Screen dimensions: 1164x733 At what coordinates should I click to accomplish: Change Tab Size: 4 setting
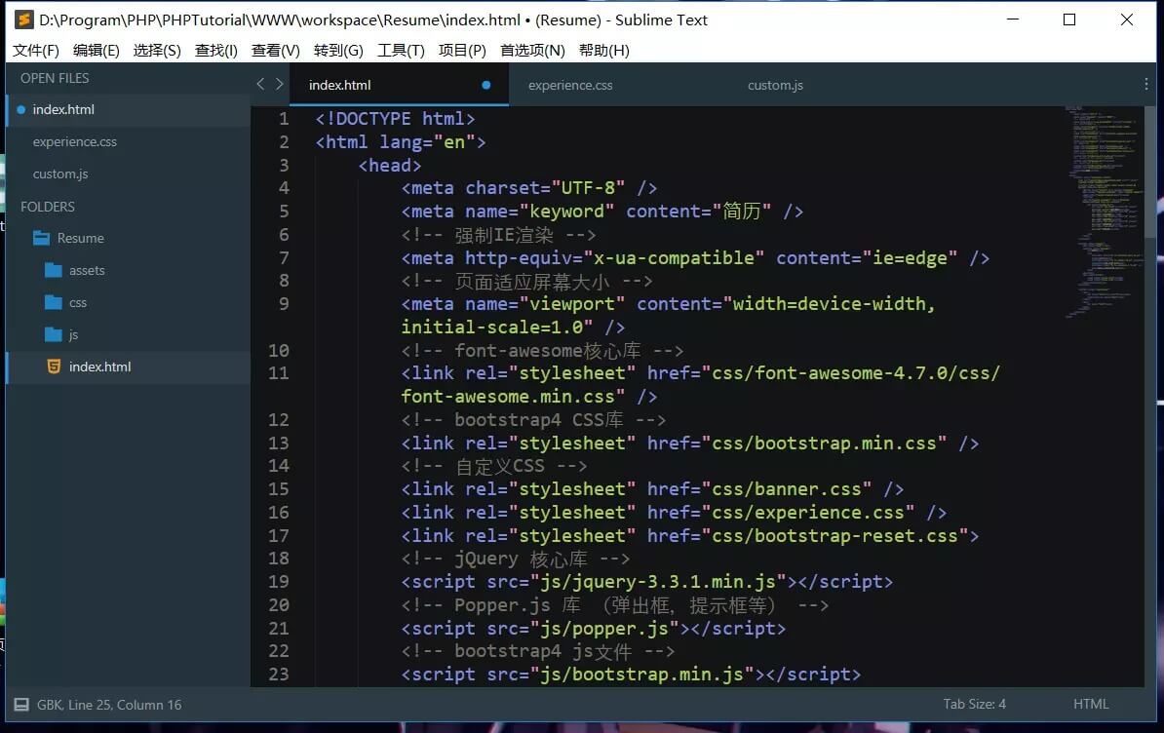point(974,704)
